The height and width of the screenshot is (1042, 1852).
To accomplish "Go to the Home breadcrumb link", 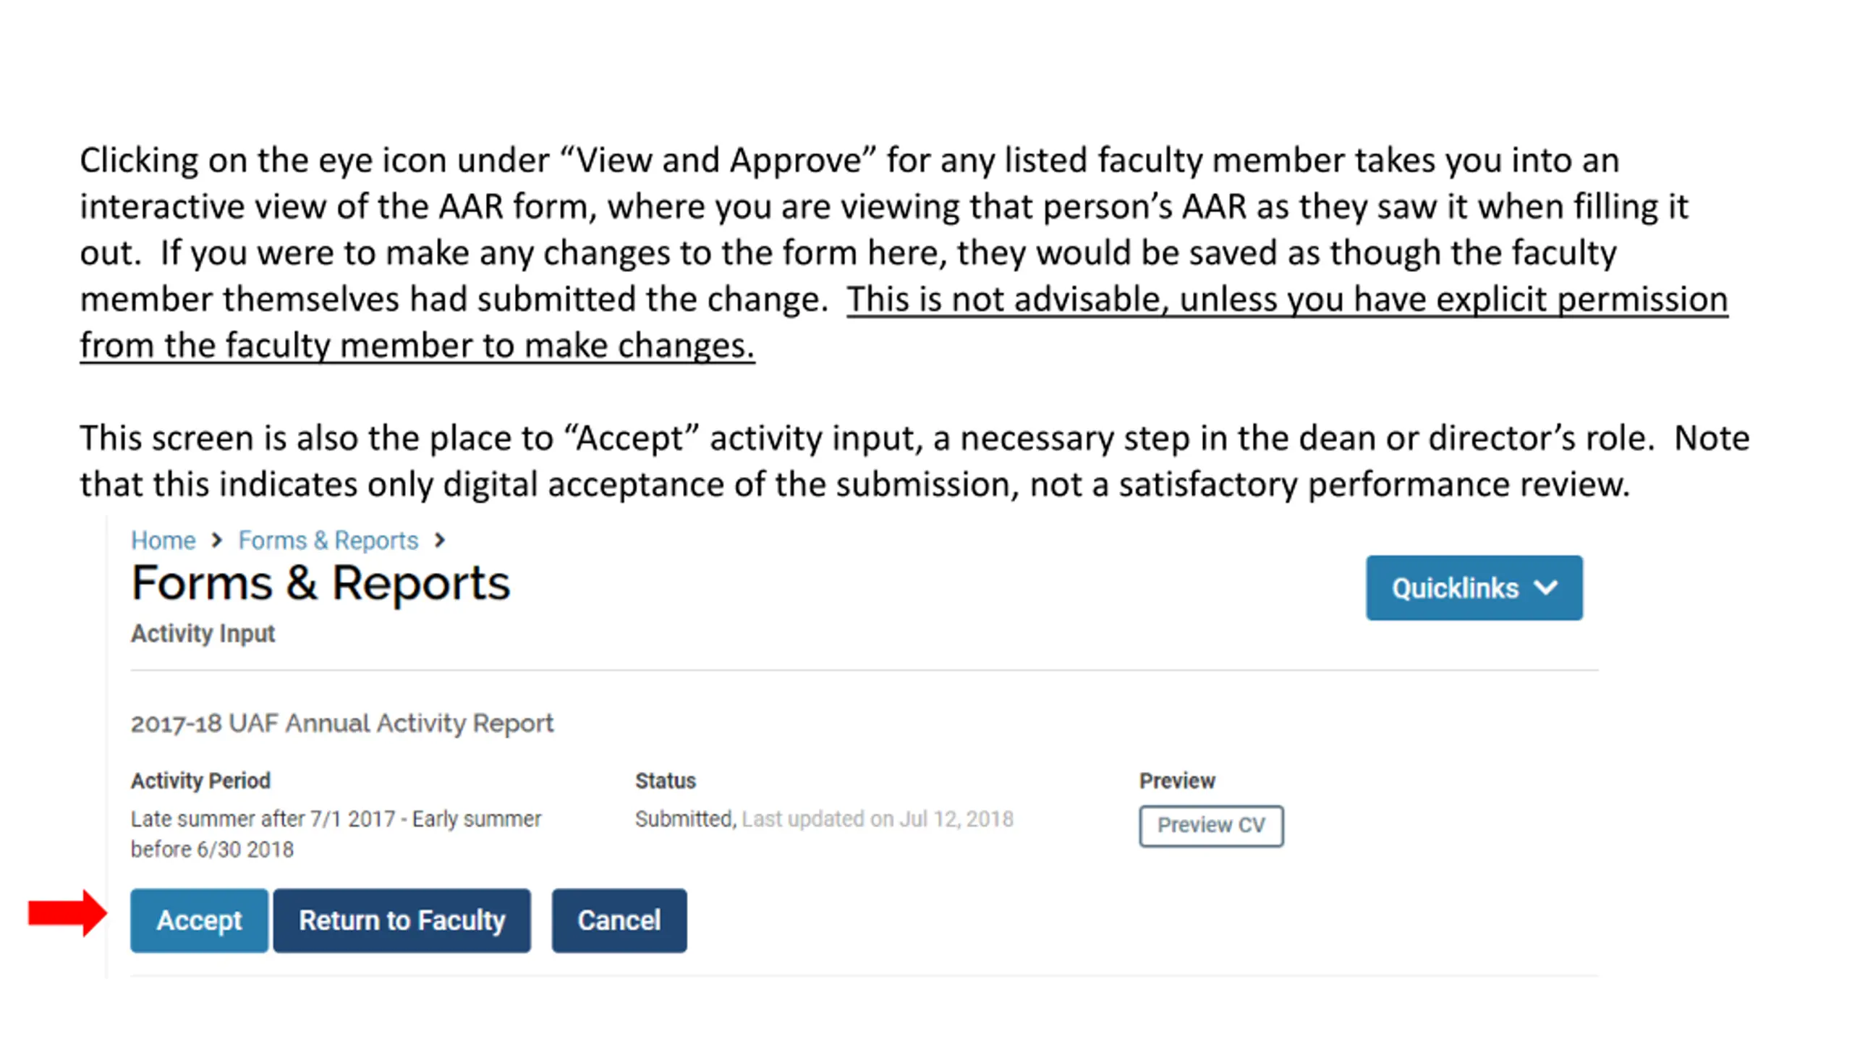I will [x=163, y=540].
